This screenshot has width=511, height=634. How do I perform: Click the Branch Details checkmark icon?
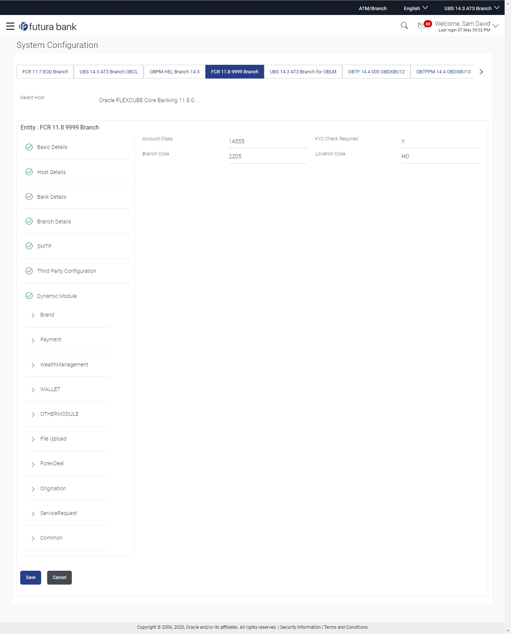tap(29, 221)
